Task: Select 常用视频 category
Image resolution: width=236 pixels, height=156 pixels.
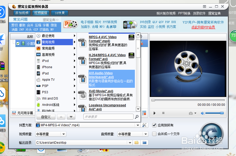Action: pos(56,42)
